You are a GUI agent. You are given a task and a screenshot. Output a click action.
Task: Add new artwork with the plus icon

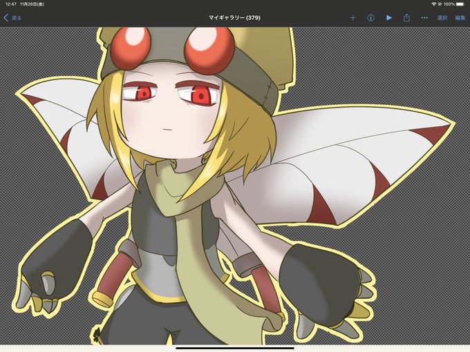coord(352,18)
